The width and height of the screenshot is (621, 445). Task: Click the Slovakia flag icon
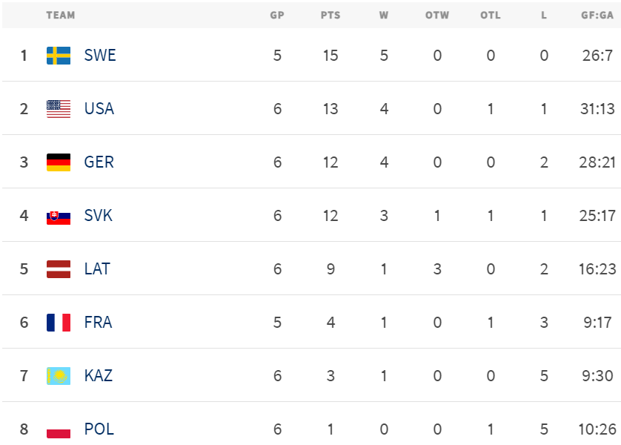click(x=59, y=216)
